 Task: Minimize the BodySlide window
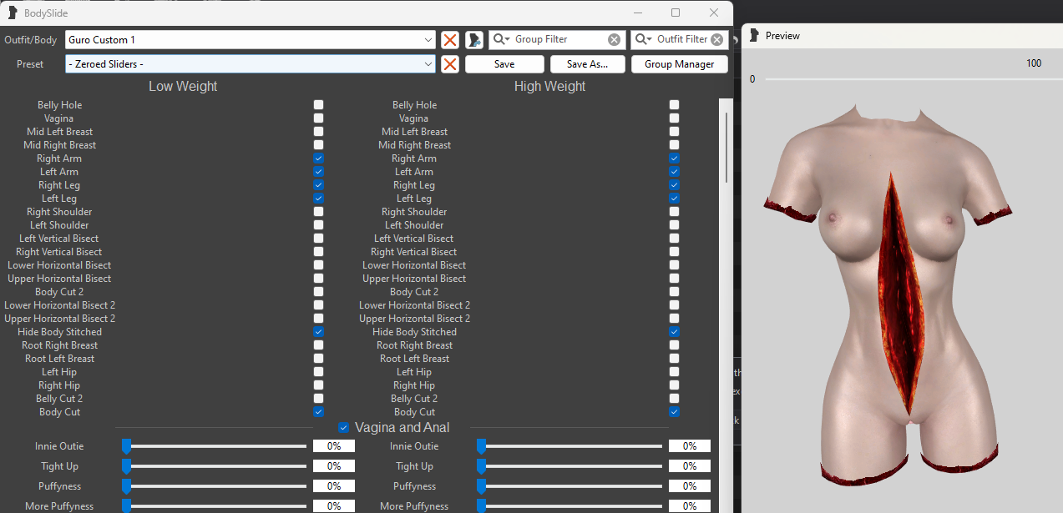[x=638, y=13]
